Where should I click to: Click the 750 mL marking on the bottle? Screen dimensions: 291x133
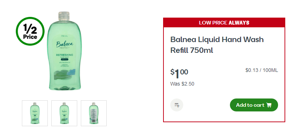pyautogui.click(x=64, y=36)
